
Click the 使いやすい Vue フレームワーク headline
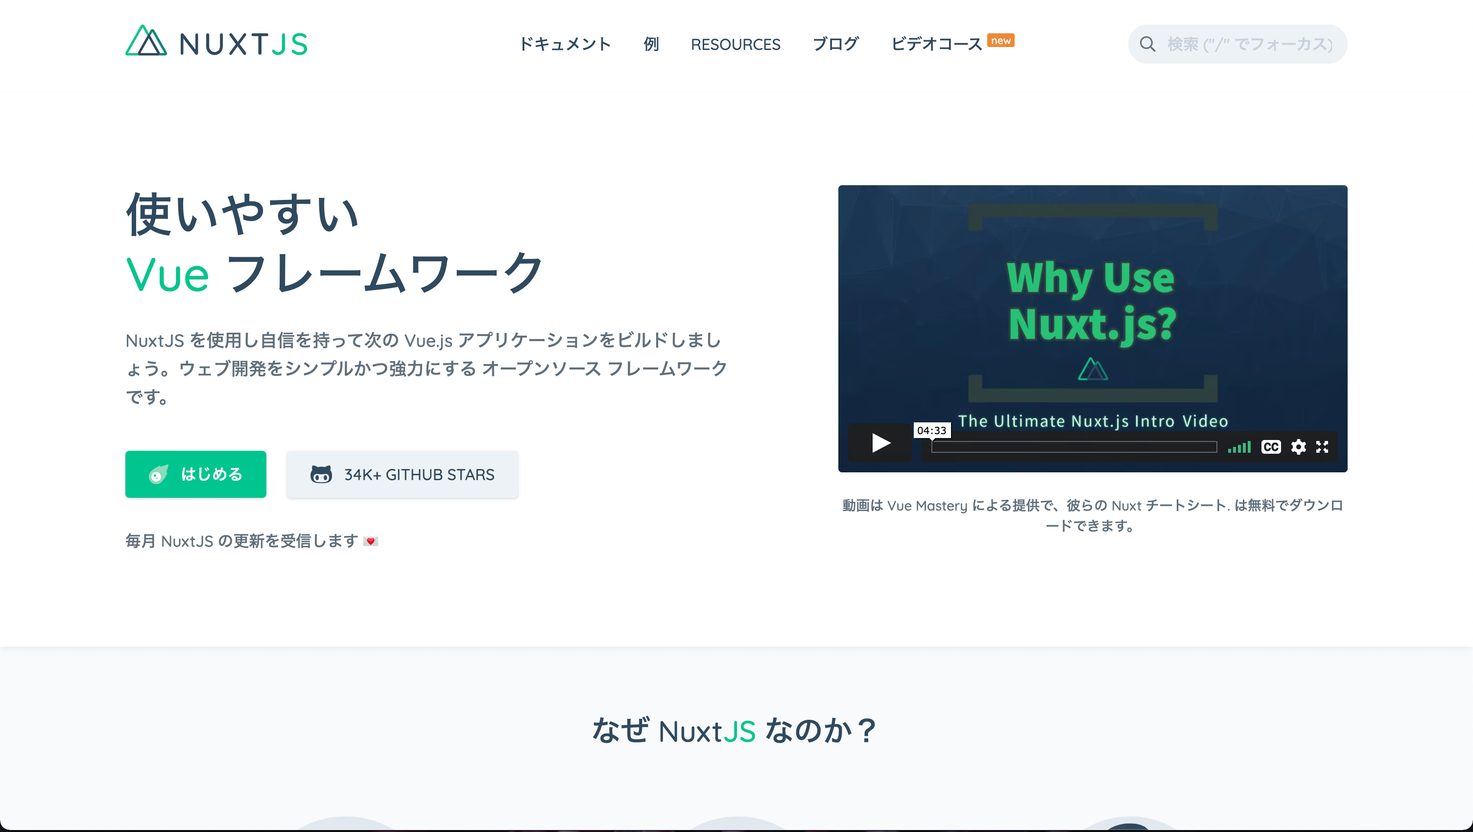(334, 243)
